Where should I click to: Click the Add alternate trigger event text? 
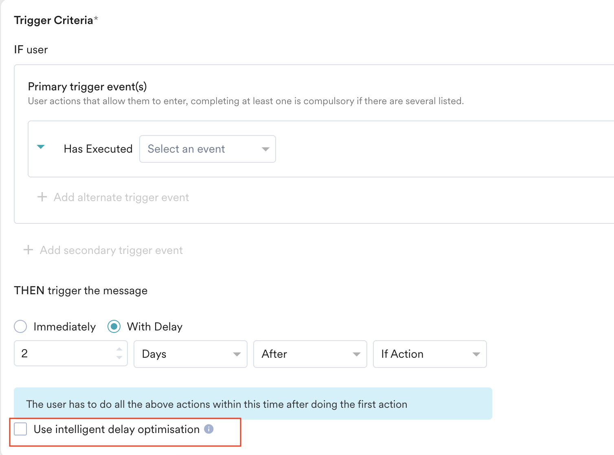click(x=121, y=197)
